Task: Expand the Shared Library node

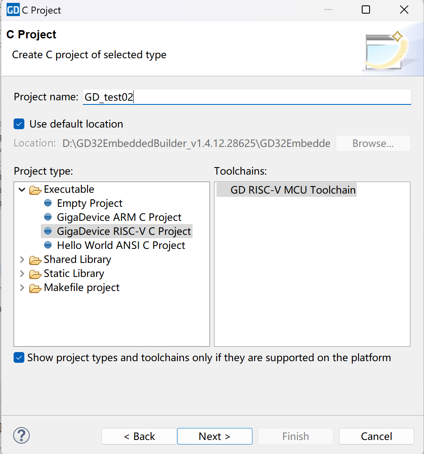Action: pyautogui.click(x=22, y=260)
